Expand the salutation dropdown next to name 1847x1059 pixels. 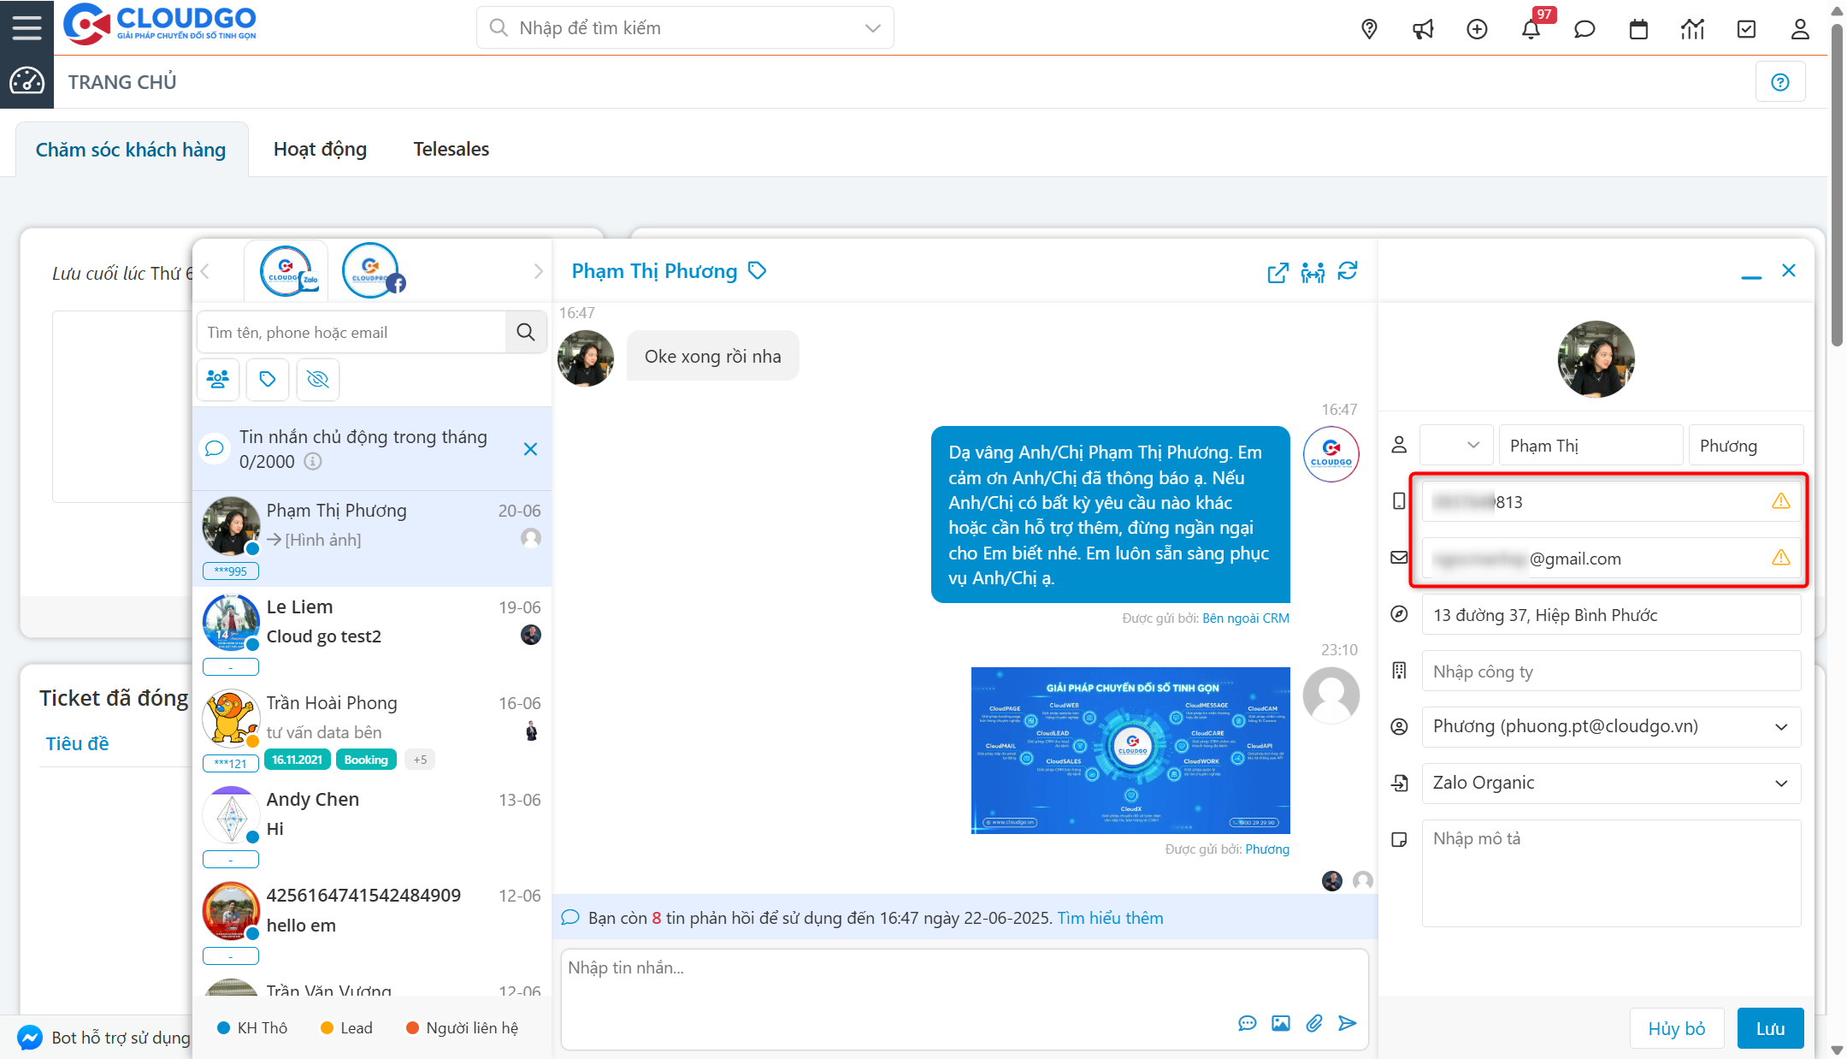tap(1456, 445)
